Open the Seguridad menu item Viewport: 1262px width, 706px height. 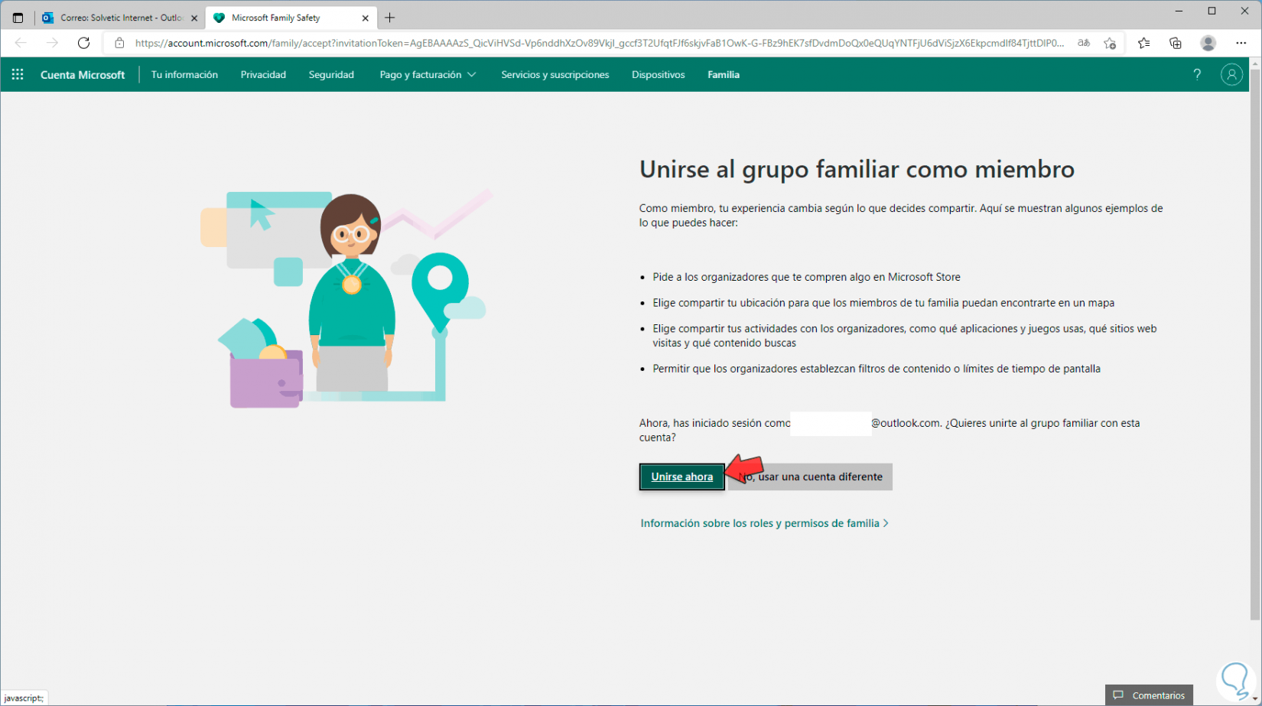pyautogui.click(x=331, y=74)
